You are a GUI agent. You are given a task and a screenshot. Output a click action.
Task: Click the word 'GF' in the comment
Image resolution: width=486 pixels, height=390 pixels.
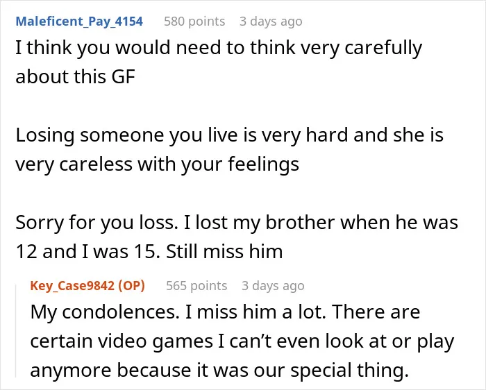(x=123, y=76)
